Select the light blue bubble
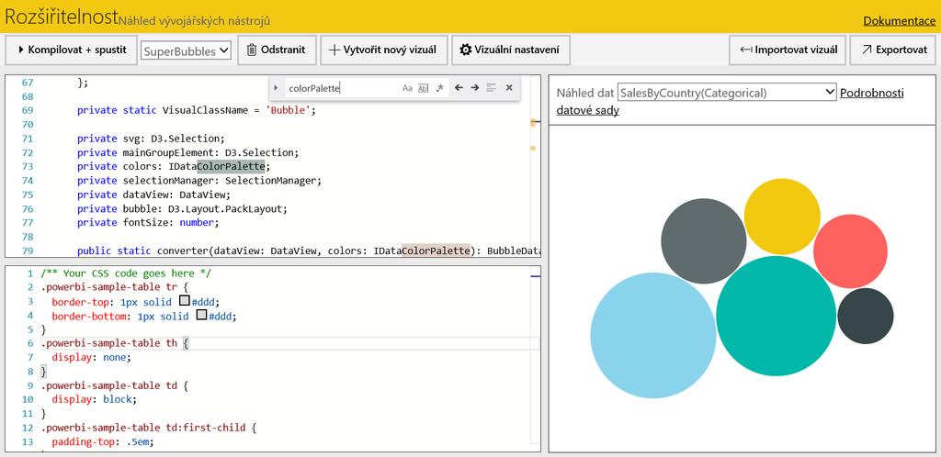Image resolution: width=941 pixels, height=457 pixels. pyautogui.click(x=653, y=336)
